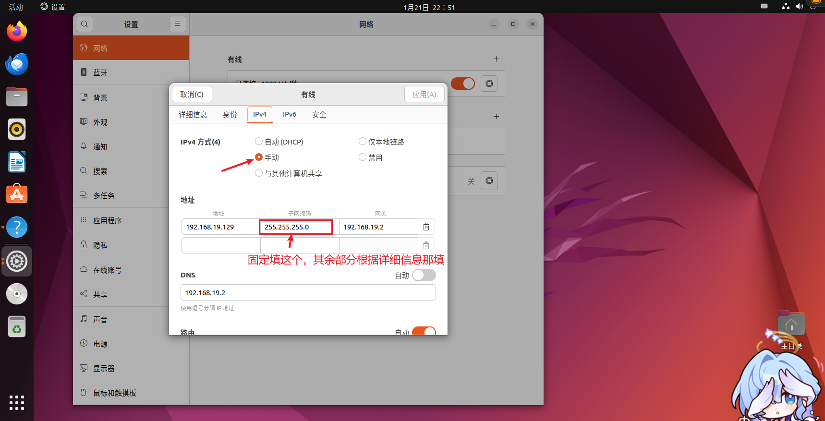Click the subnet mask field 255.255.255.0
Image resolution: width=825 pixels, height=421 pixels.
coord(296,227)
